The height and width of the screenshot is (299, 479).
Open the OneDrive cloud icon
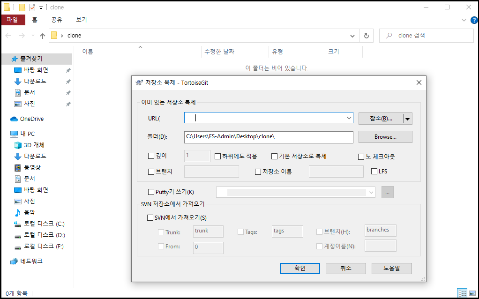[x=14, y=119]
